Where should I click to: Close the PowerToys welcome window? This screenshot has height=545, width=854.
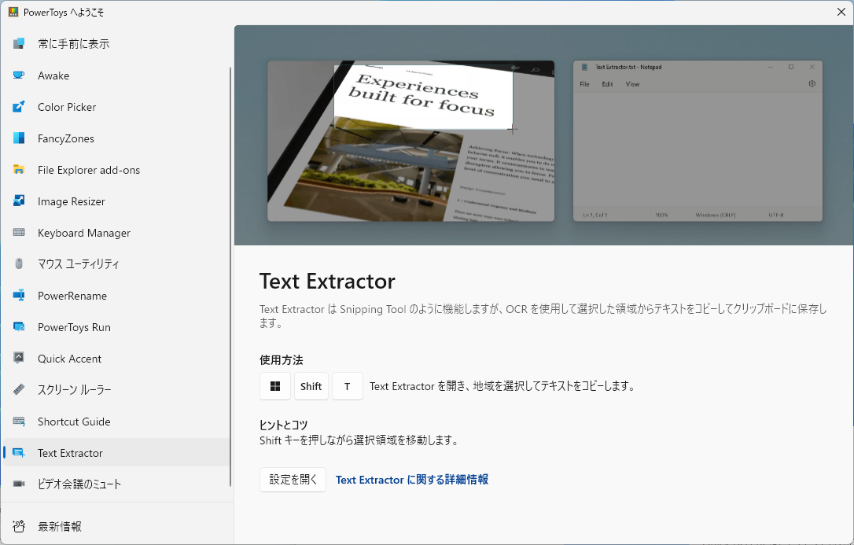click(x=841, y=12)
